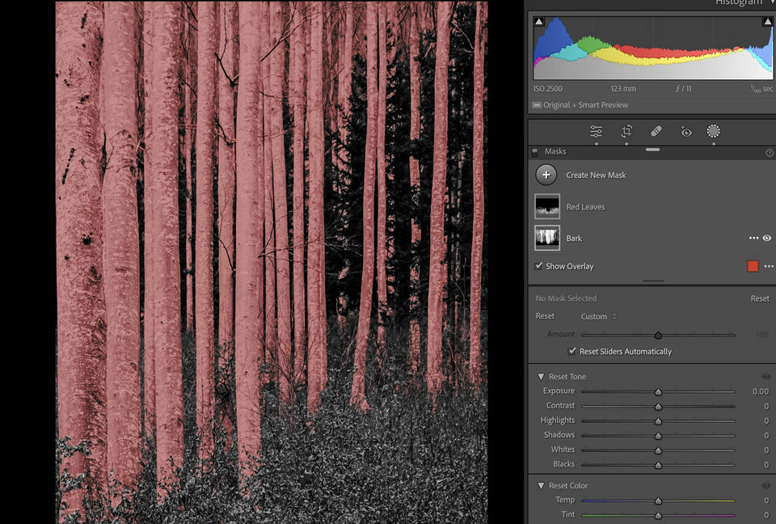This screenshot has width=776, height=524.
Task: Select the Crop Overlay tool
Action: (x=626, y=131)
